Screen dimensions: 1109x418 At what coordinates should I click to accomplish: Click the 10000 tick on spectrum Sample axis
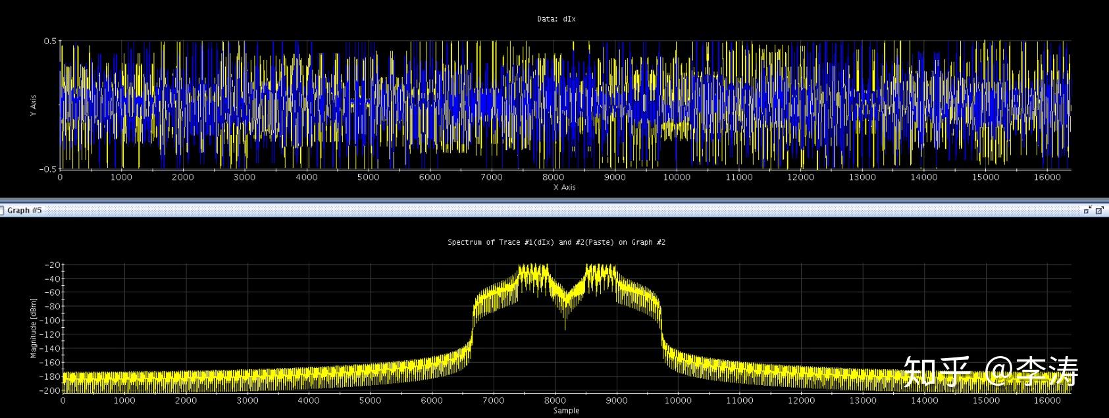[x=678, y=400]
